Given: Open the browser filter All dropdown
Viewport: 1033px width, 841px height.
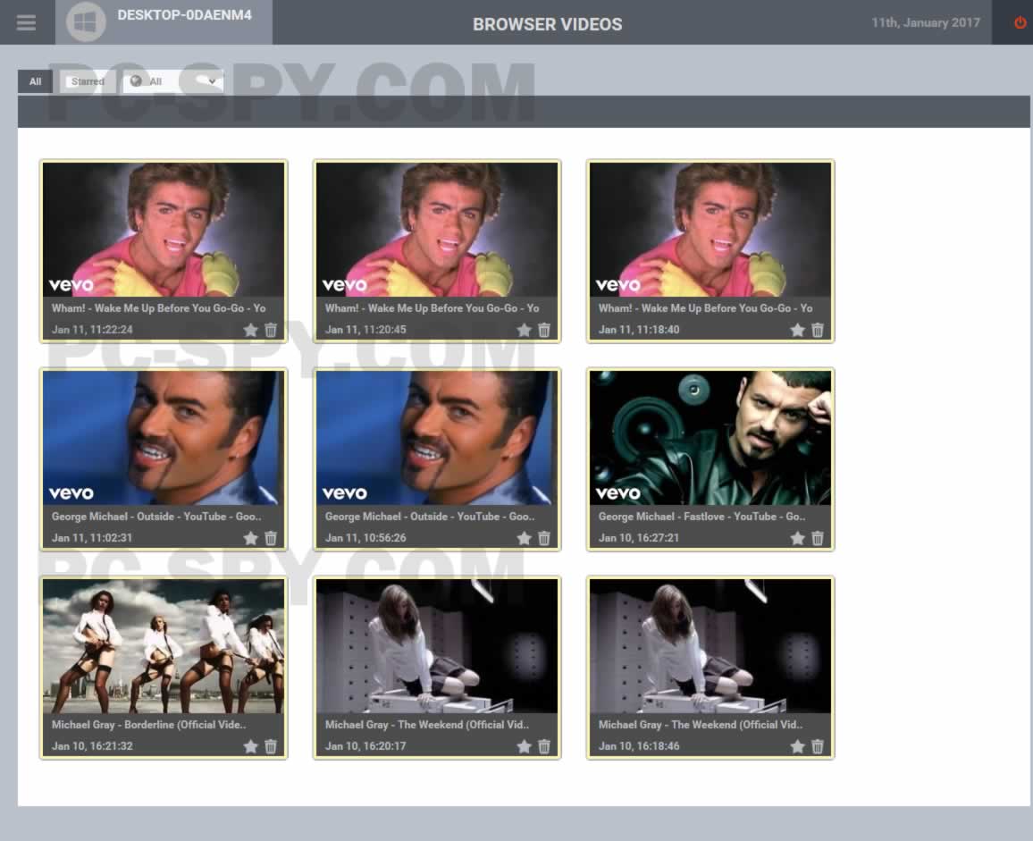Looking at the screenshot, I should click(x=172, y=81).
